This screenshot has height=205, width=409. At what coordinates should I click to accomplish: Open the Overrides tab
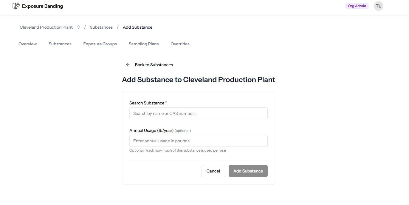(180, 44)
